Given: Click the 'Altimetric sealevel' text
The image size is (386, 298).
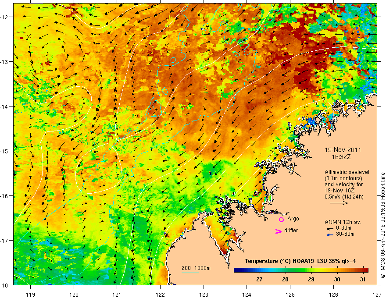Looking at the screenshot, I should (347, 172).
